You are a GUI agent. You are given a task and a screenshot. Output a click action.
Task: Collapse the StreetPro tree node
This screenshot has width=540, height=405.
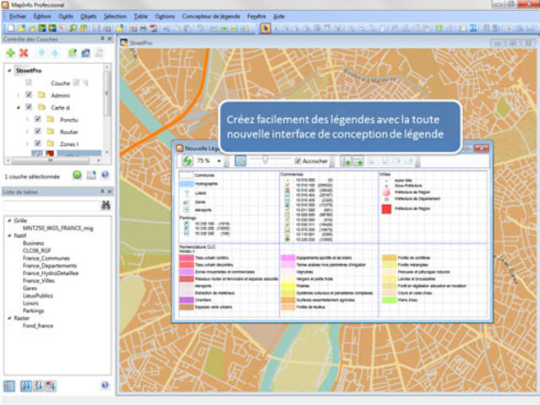coord(9,71)
